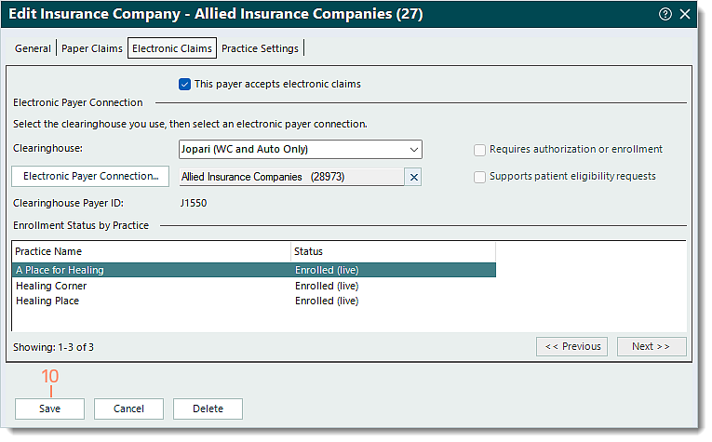Click the Showing: 1-3 of 3 text
The image size is (712, 442).
[54, 350]
